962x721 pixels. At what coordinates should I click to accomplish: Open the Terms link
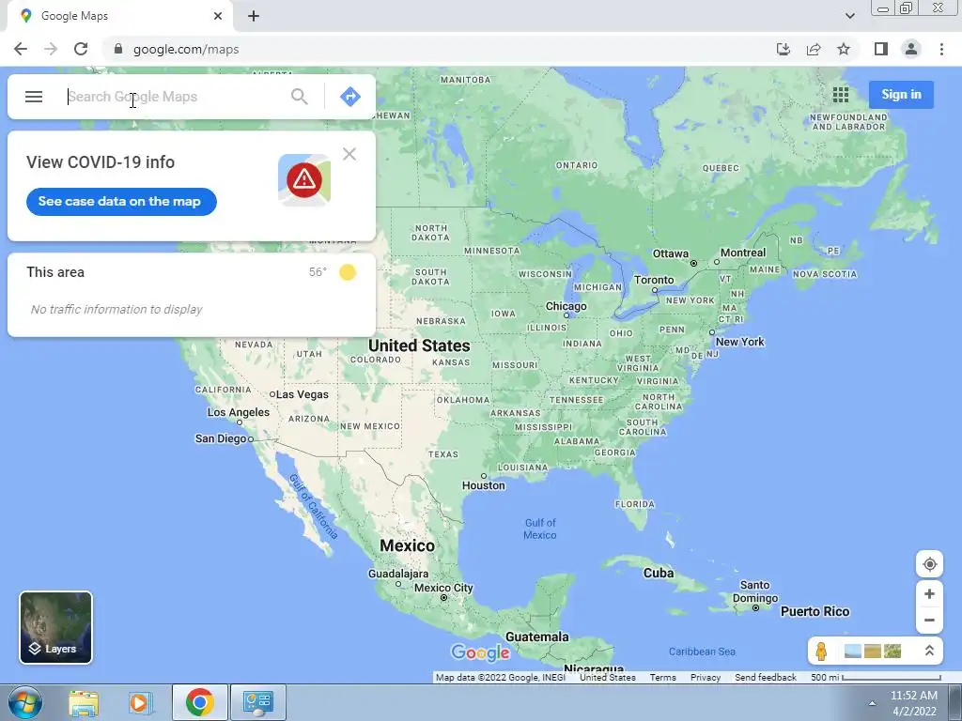coord(662,678)
